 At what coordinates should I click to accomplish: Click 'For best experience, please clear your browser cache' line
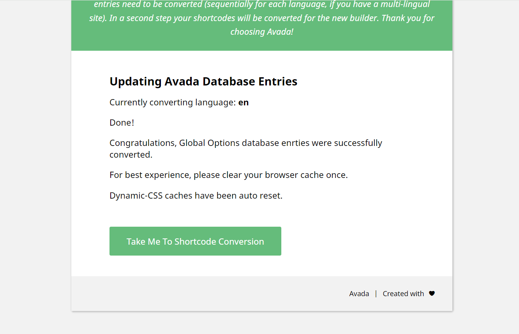click(229, 175)
